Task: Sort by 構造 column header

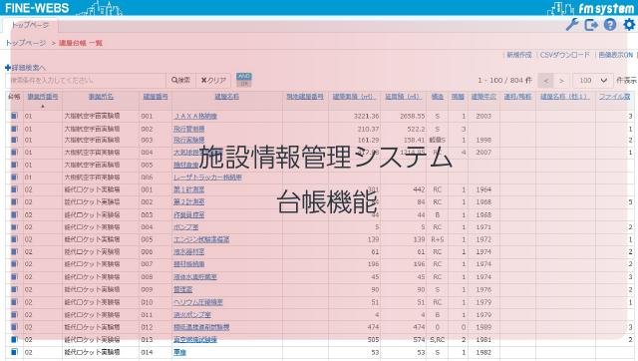Action: click(438, 97)
